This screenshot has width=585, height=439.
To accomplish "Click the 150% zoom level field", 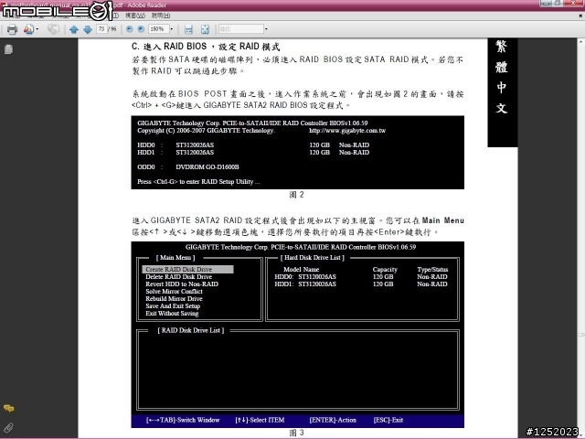I will [x=158, y=28].
